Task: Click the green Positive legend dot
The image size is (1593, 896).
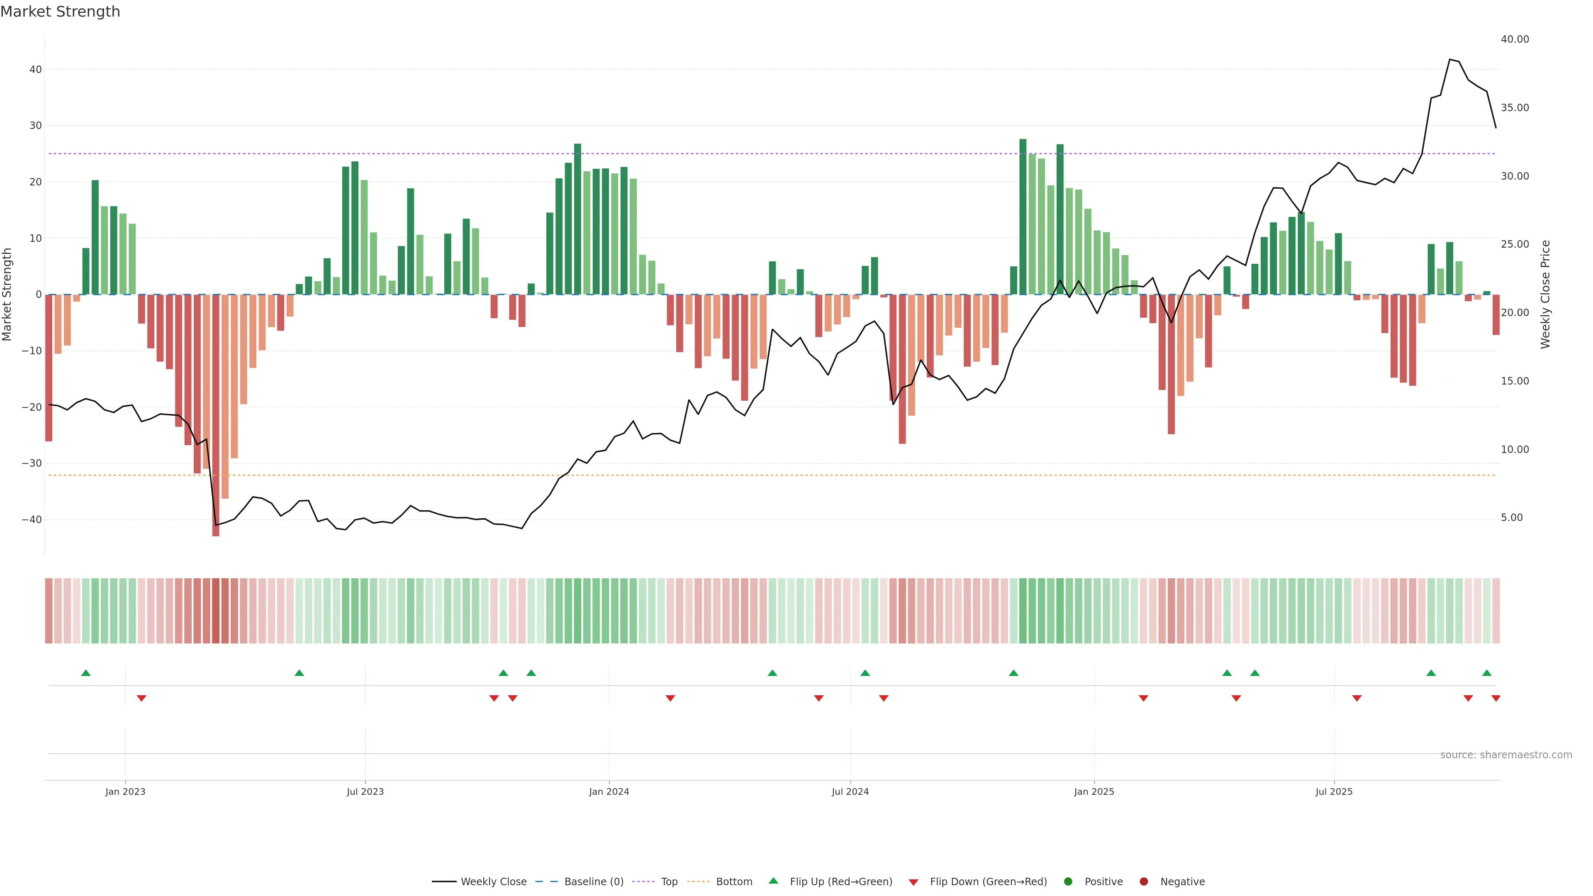Action: (x=1068, y=882)
